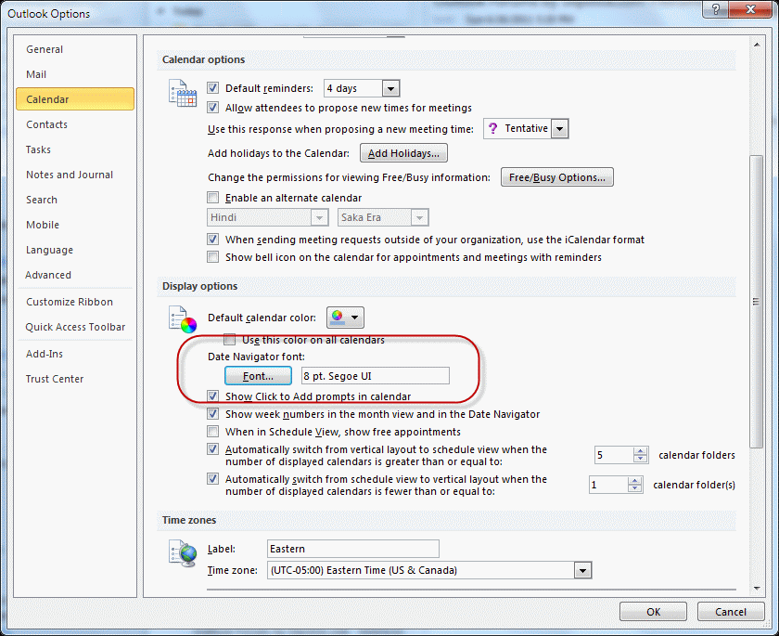Enable Show bell icon on calendar checkbox
This screenshot has height=636, width=779.
(213, 257)
